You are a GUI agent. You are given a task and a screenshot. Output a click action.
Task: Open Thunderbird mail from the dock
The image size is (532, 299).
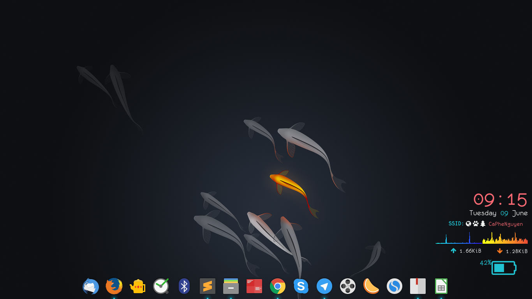click(91, 286)
